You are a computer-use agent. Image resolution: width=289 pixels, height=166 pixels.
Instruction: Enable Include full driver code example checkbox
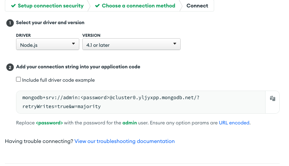coord(18,79)
